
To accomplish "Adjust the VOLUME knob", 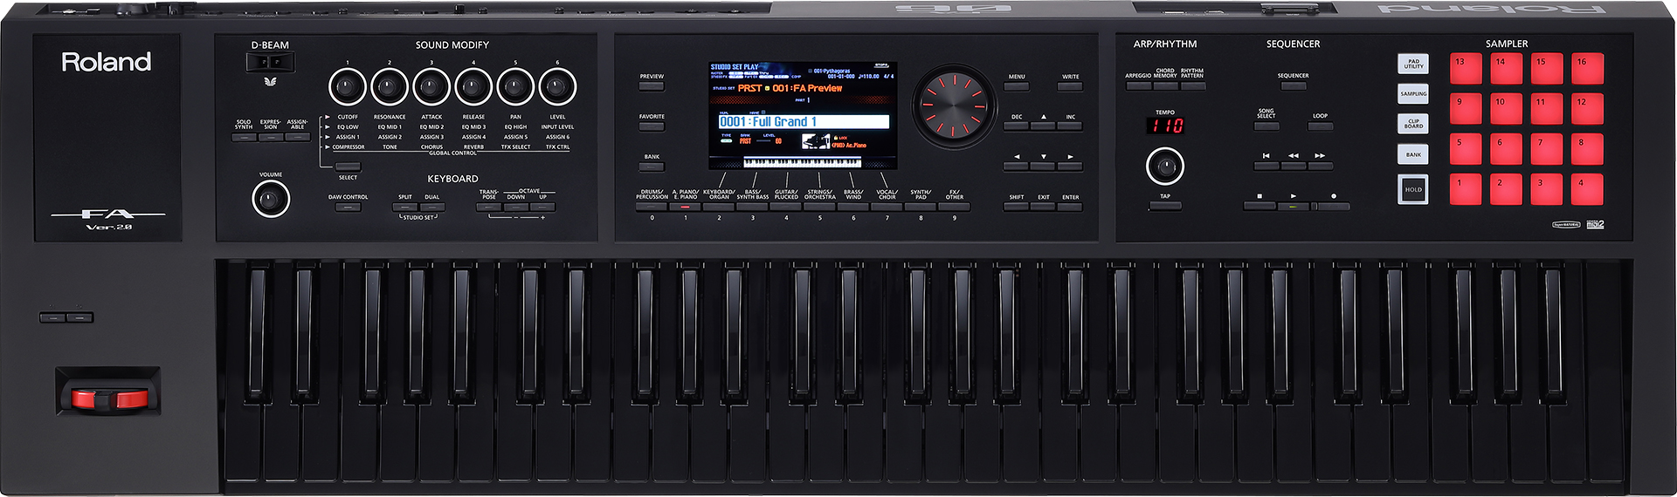I will [271, 200].
